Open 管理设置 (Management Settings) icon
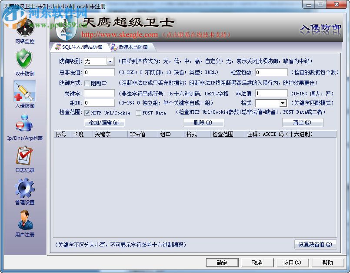Viewport: 350px width, 273px height. [x=24, y=188]
